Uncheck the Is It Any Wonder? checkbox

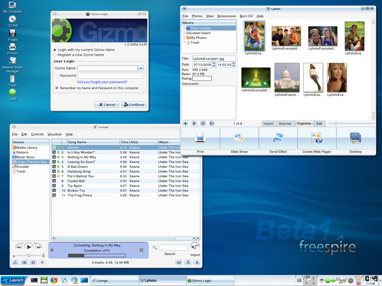(54, 152)
